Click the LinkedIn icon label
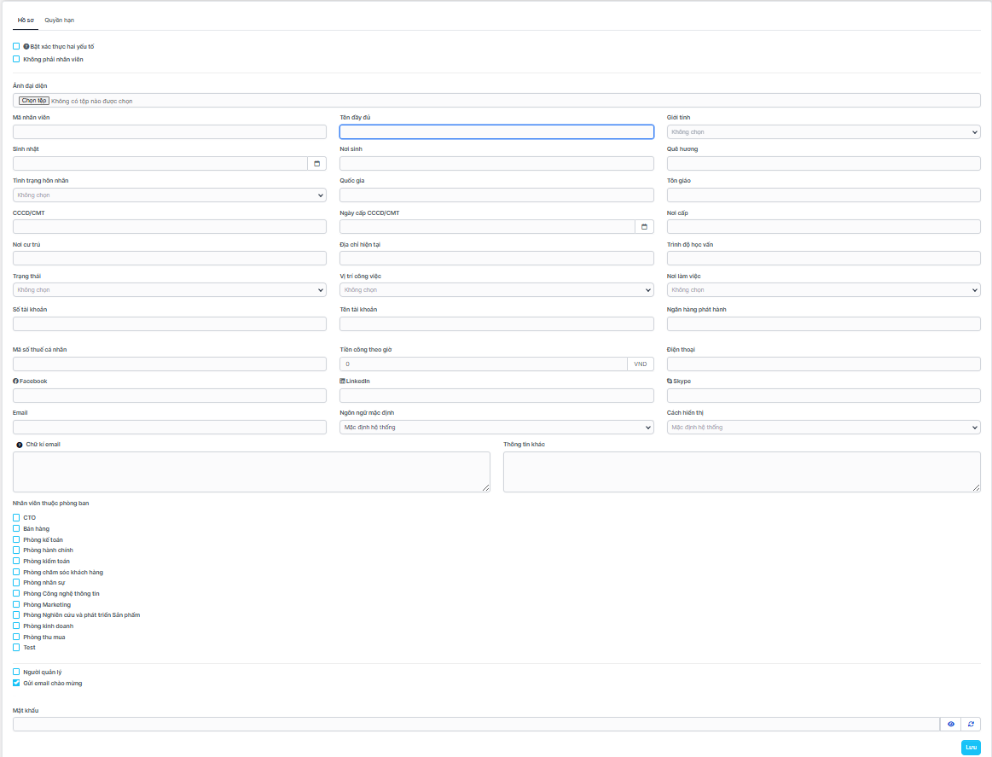 [343, 381]
